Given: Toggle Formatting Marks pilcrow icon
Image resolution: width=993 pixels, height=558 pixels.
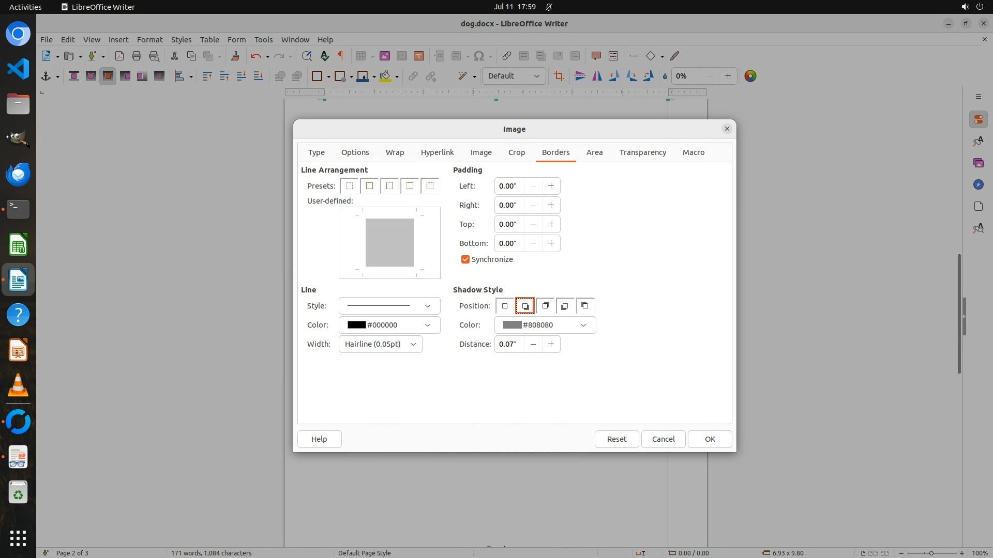Looking at the screenshot, I should pos(341,56).
